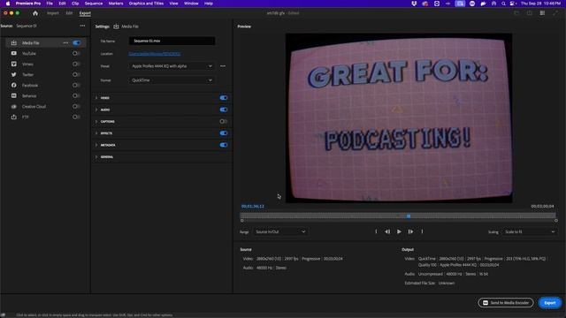Click the output Location path link
Screen dimensions: 566x318
155,54
